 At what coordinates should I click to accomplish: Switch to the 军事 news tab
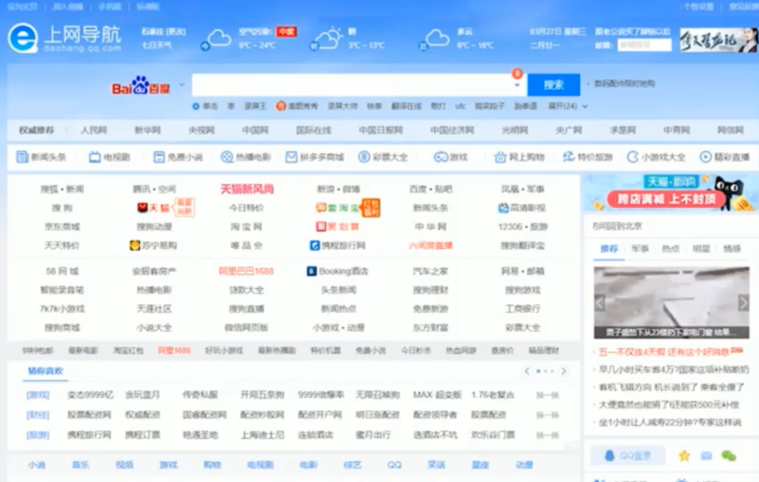coord(640,249)
